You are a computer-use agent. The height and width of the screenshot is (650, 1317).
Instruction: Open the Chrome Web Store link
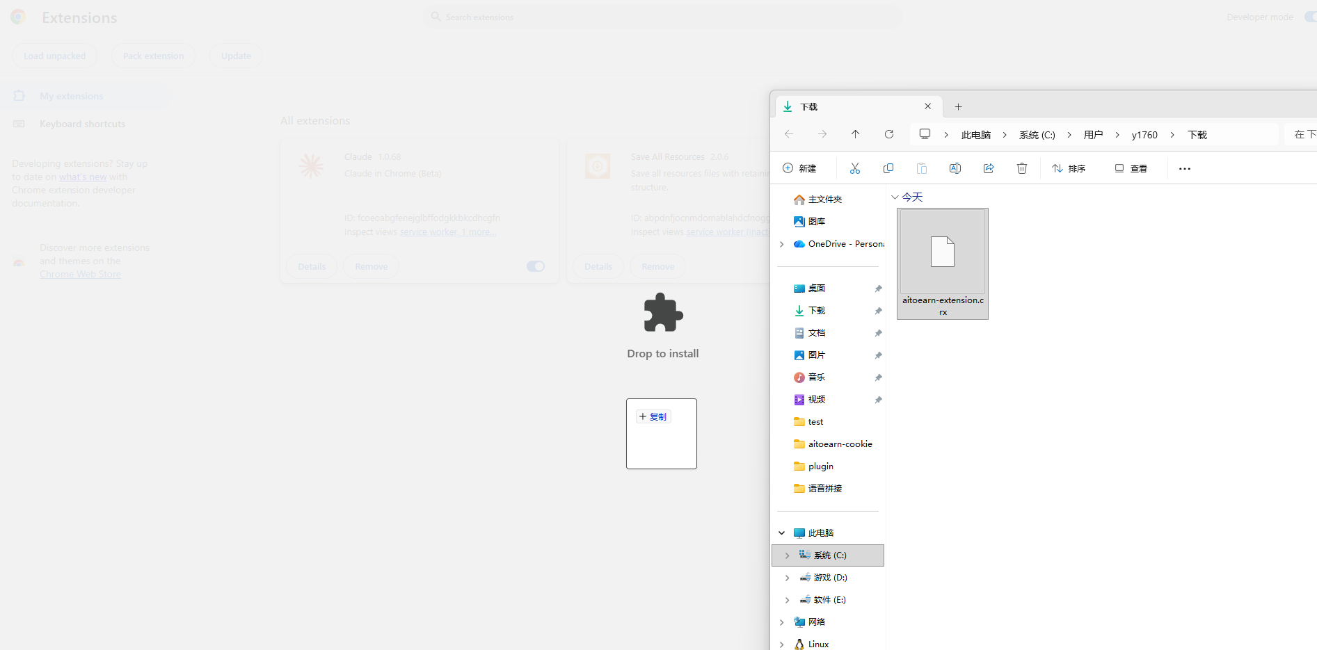point(80,275)
